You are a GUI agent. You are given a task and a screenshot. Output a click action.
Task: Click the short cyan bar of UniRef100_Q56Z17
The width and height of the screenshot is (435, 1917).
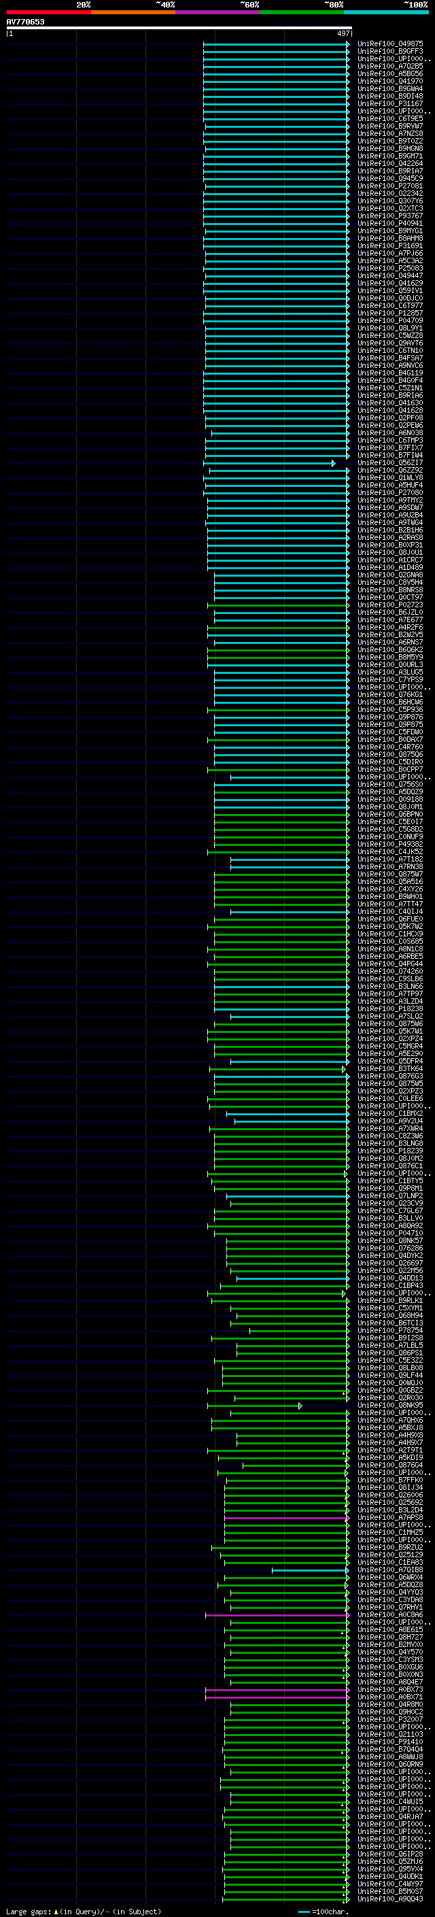click(x=269, y=464)
